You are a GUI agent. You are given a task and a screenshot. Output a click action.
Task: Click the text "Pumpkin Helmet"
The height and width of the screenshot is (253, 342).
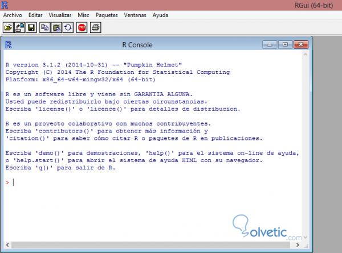coord(152,65)
